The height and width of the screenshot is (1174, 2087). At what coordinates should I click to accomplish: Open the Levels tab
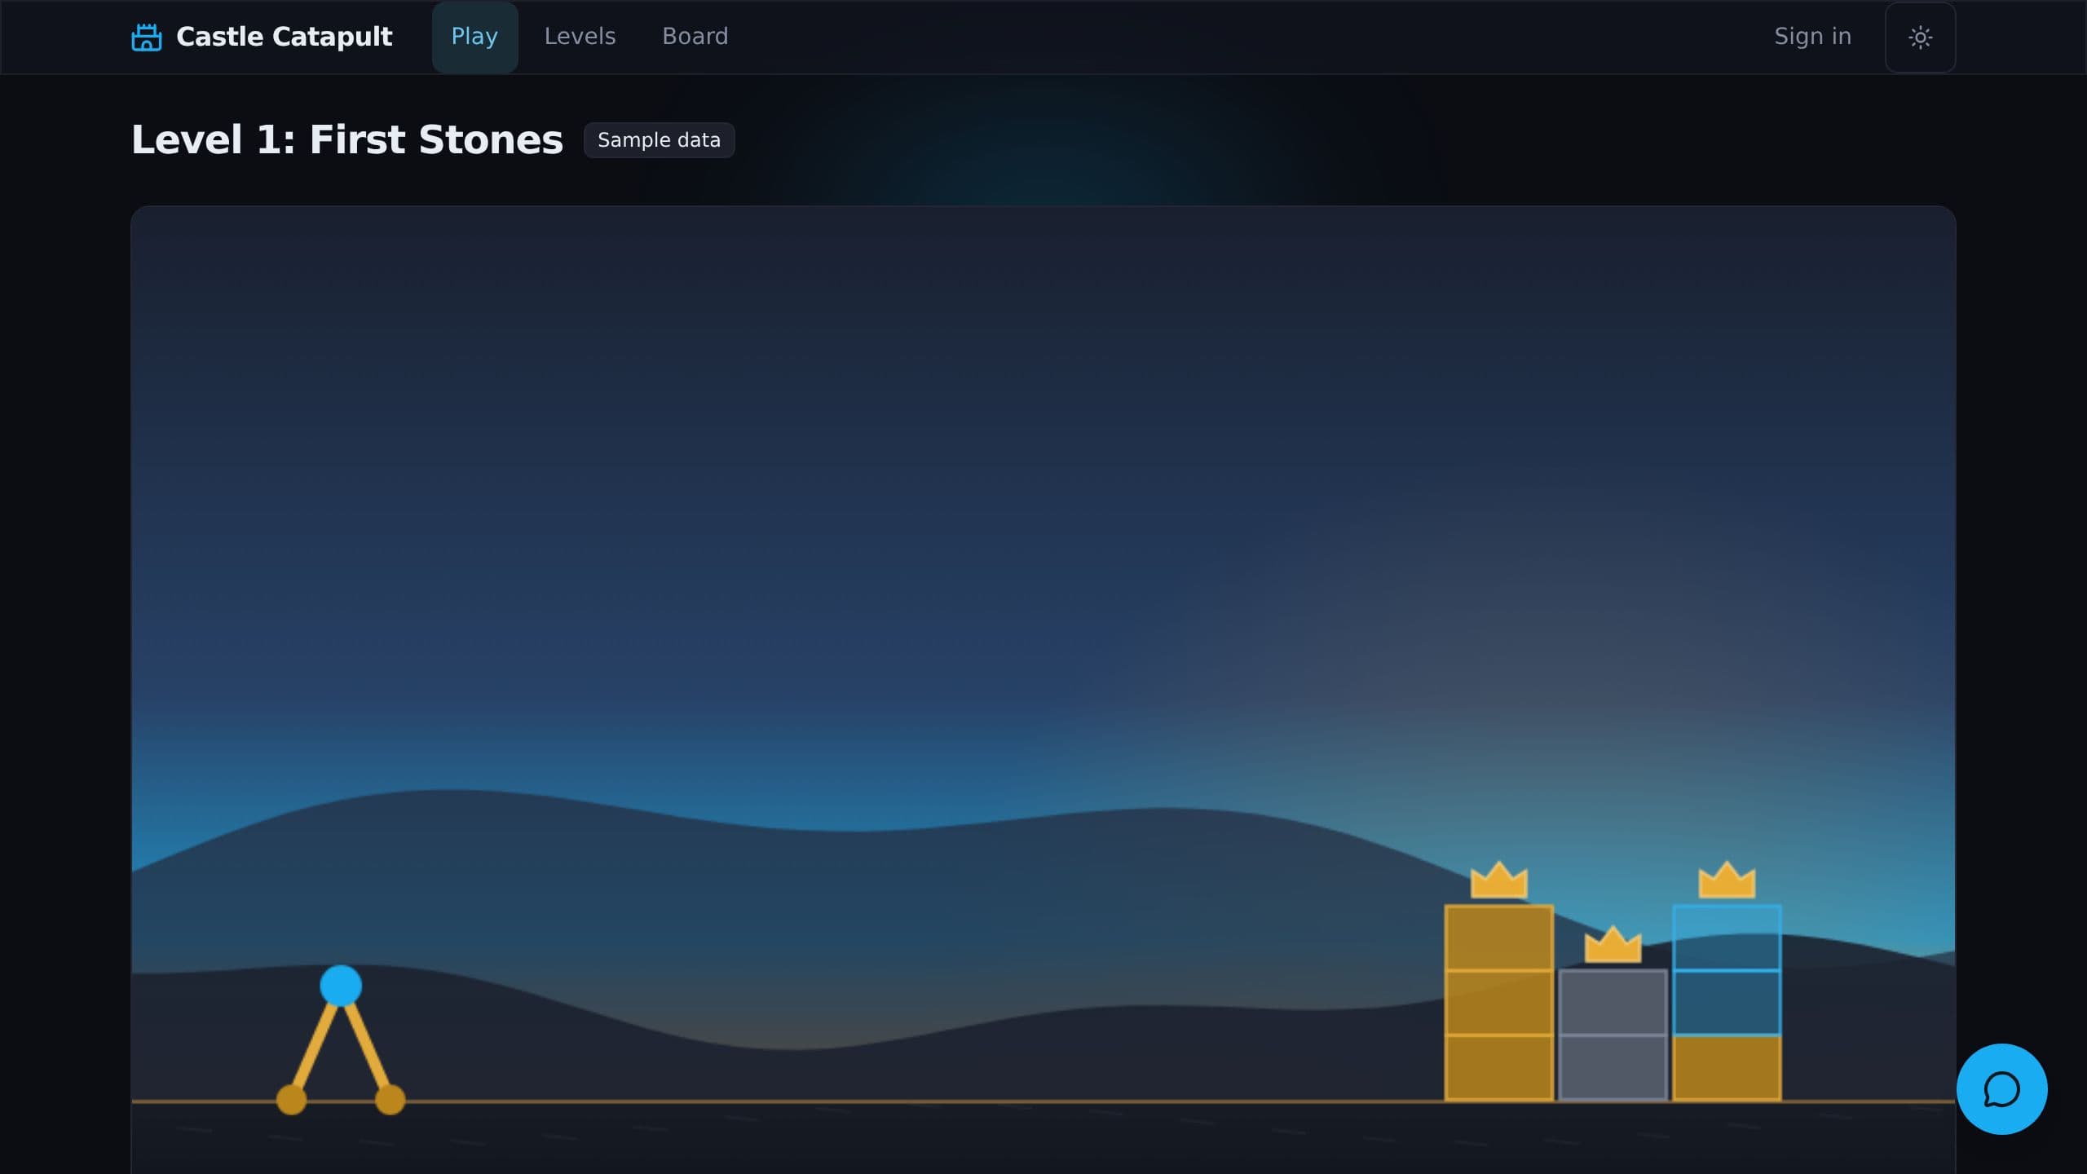click(580, 37)
